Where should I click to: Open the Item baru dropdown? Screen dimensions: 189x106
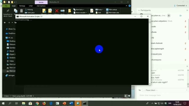pos(79,10)
